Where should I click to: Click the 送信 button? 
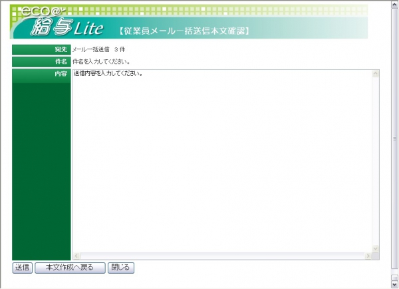coord(23,268)
